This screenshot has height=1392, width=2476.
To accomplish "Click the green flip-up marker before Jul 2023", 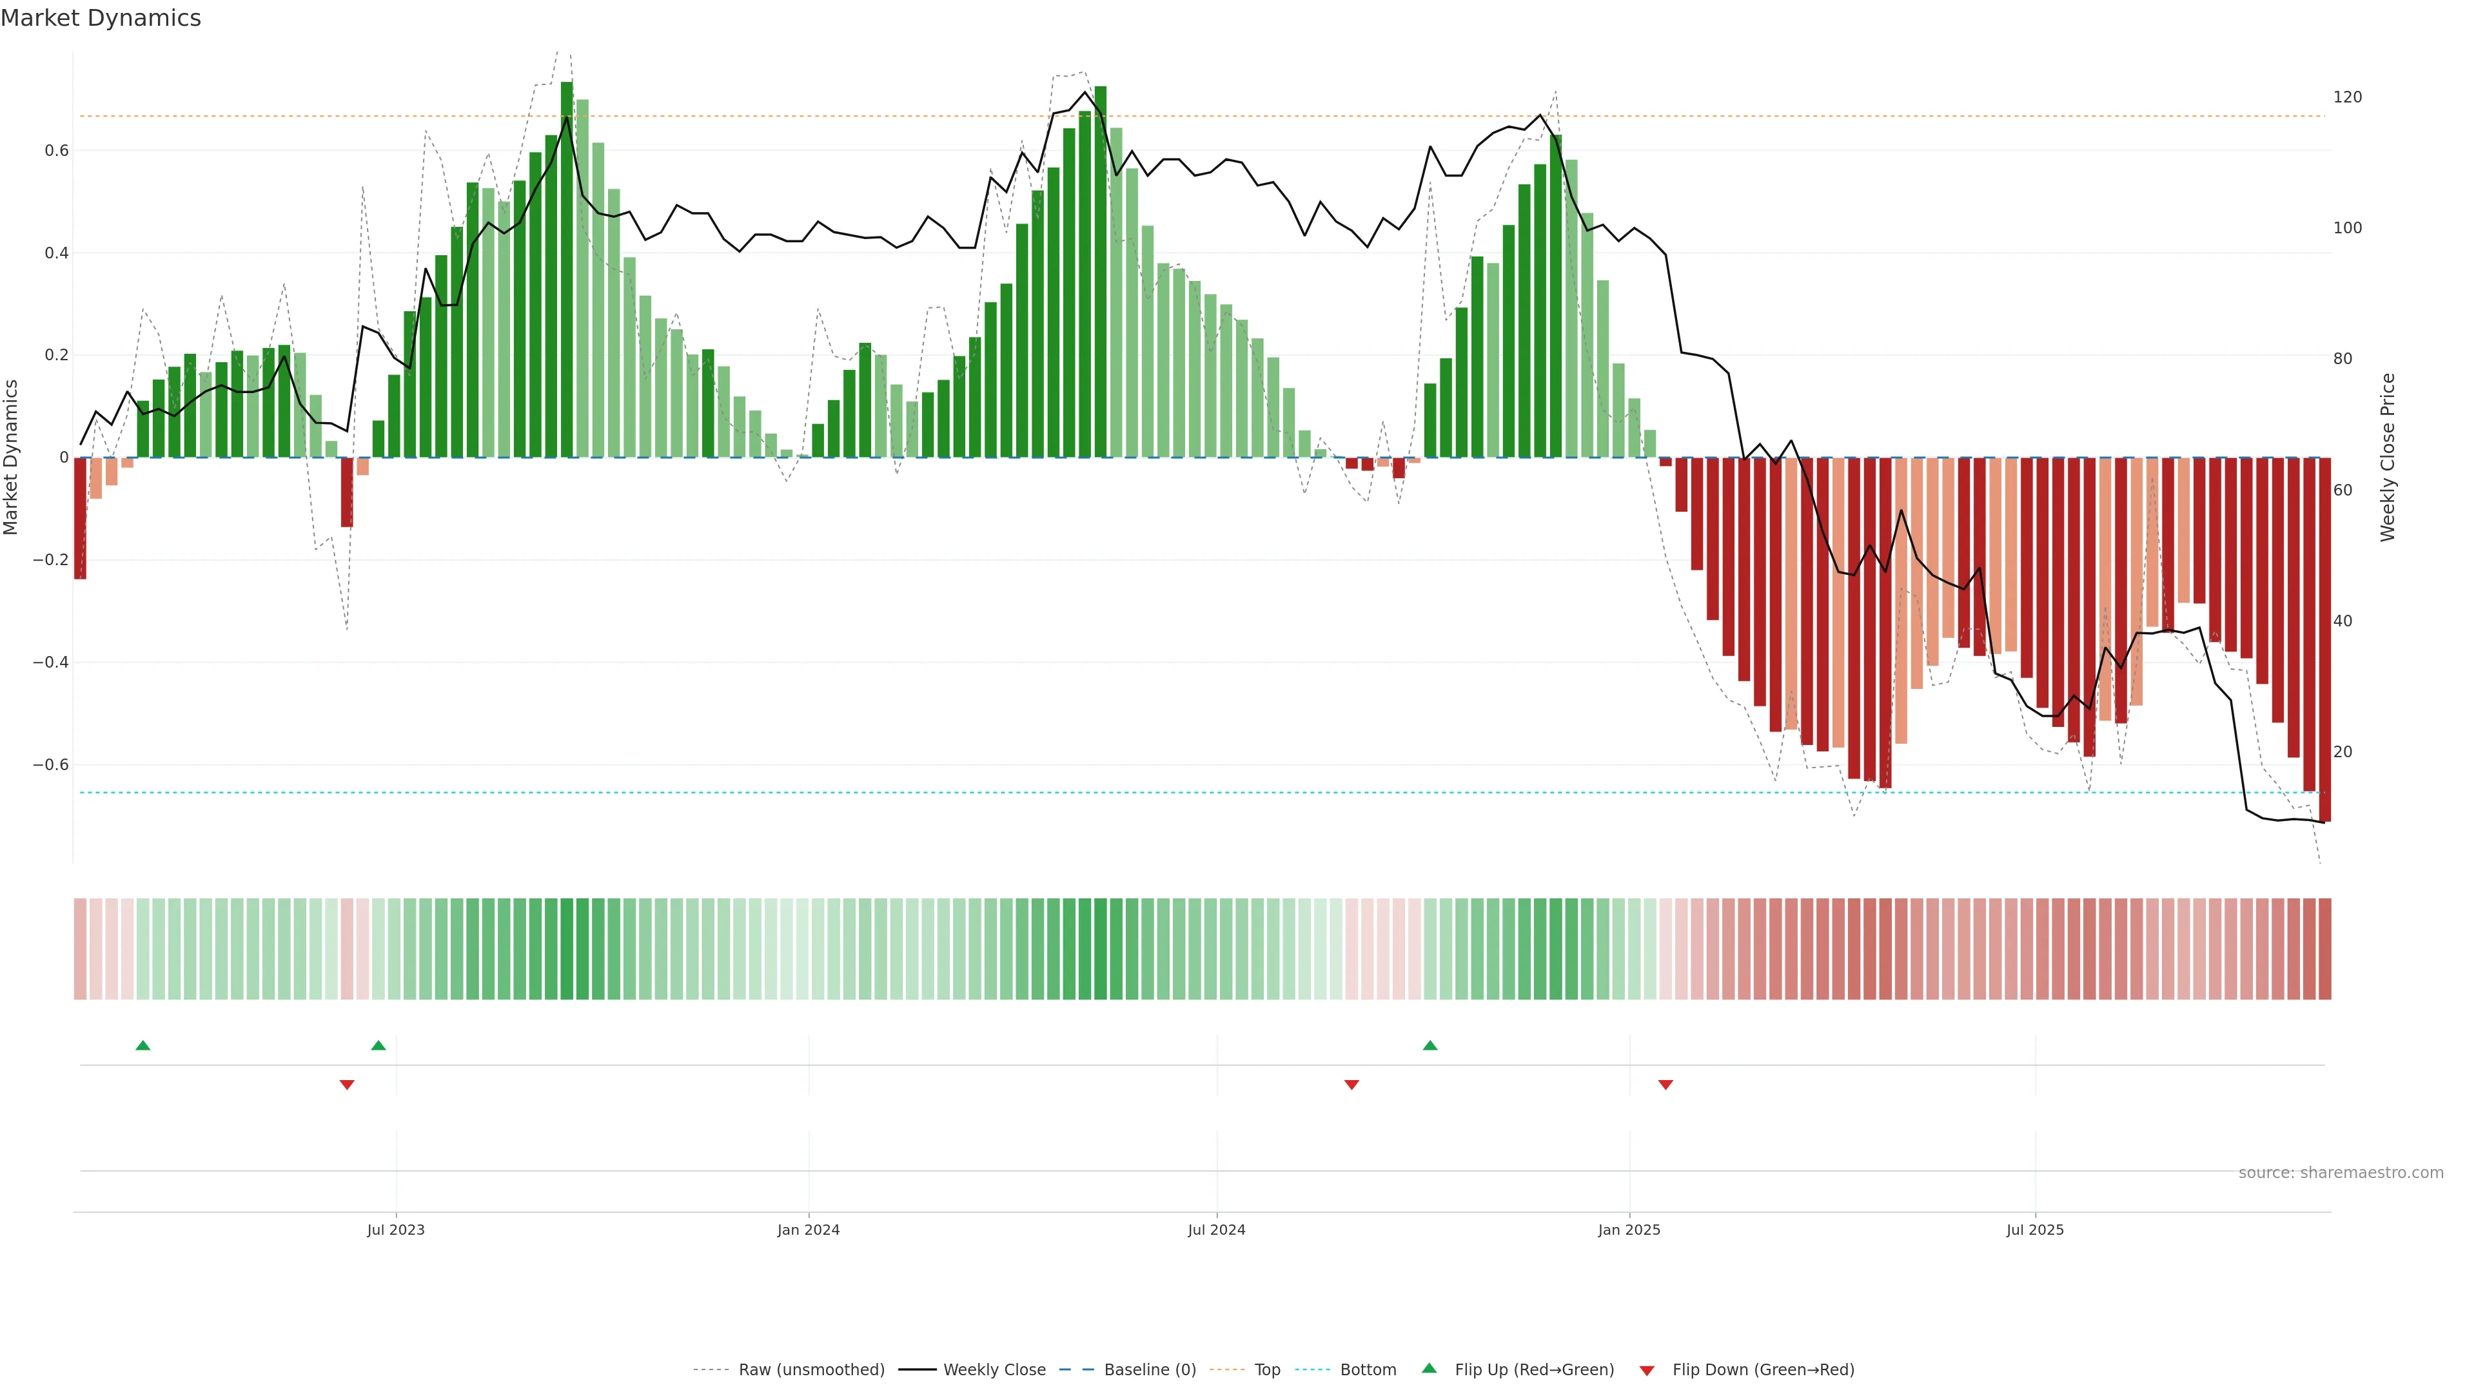I will [378, 1045].
